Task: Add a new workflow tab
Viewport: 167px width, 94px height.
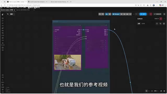Action: point(34,10)
